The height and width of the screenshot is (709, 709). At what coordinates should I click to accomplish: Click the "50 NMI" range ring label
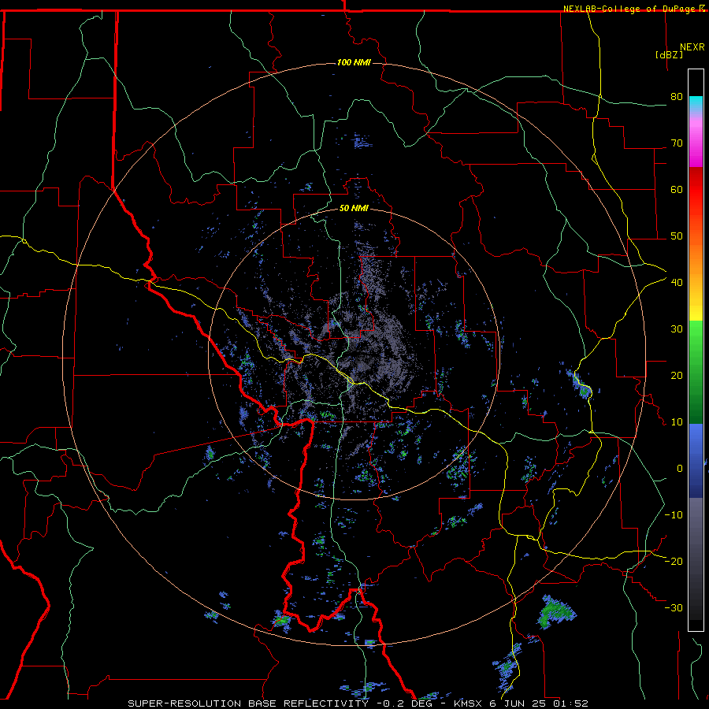pyautogui.click(x=354, y=208)
